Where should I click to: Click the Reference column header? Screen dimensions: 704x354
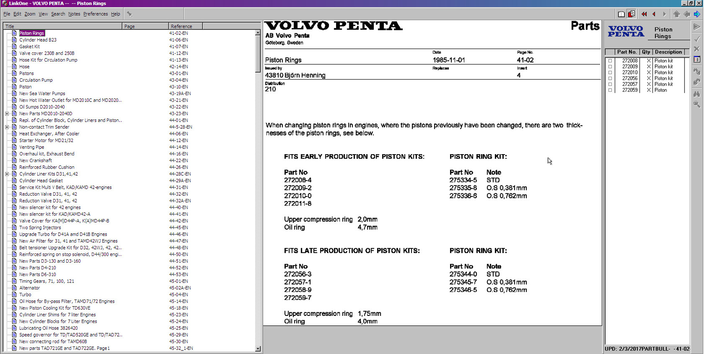[x=185, y=26]
